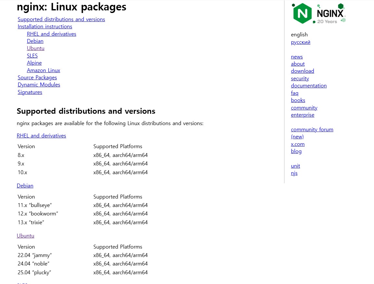Click the 'english' language label
Viewport: 374px width, 284px height.
[x=299, y=34]
